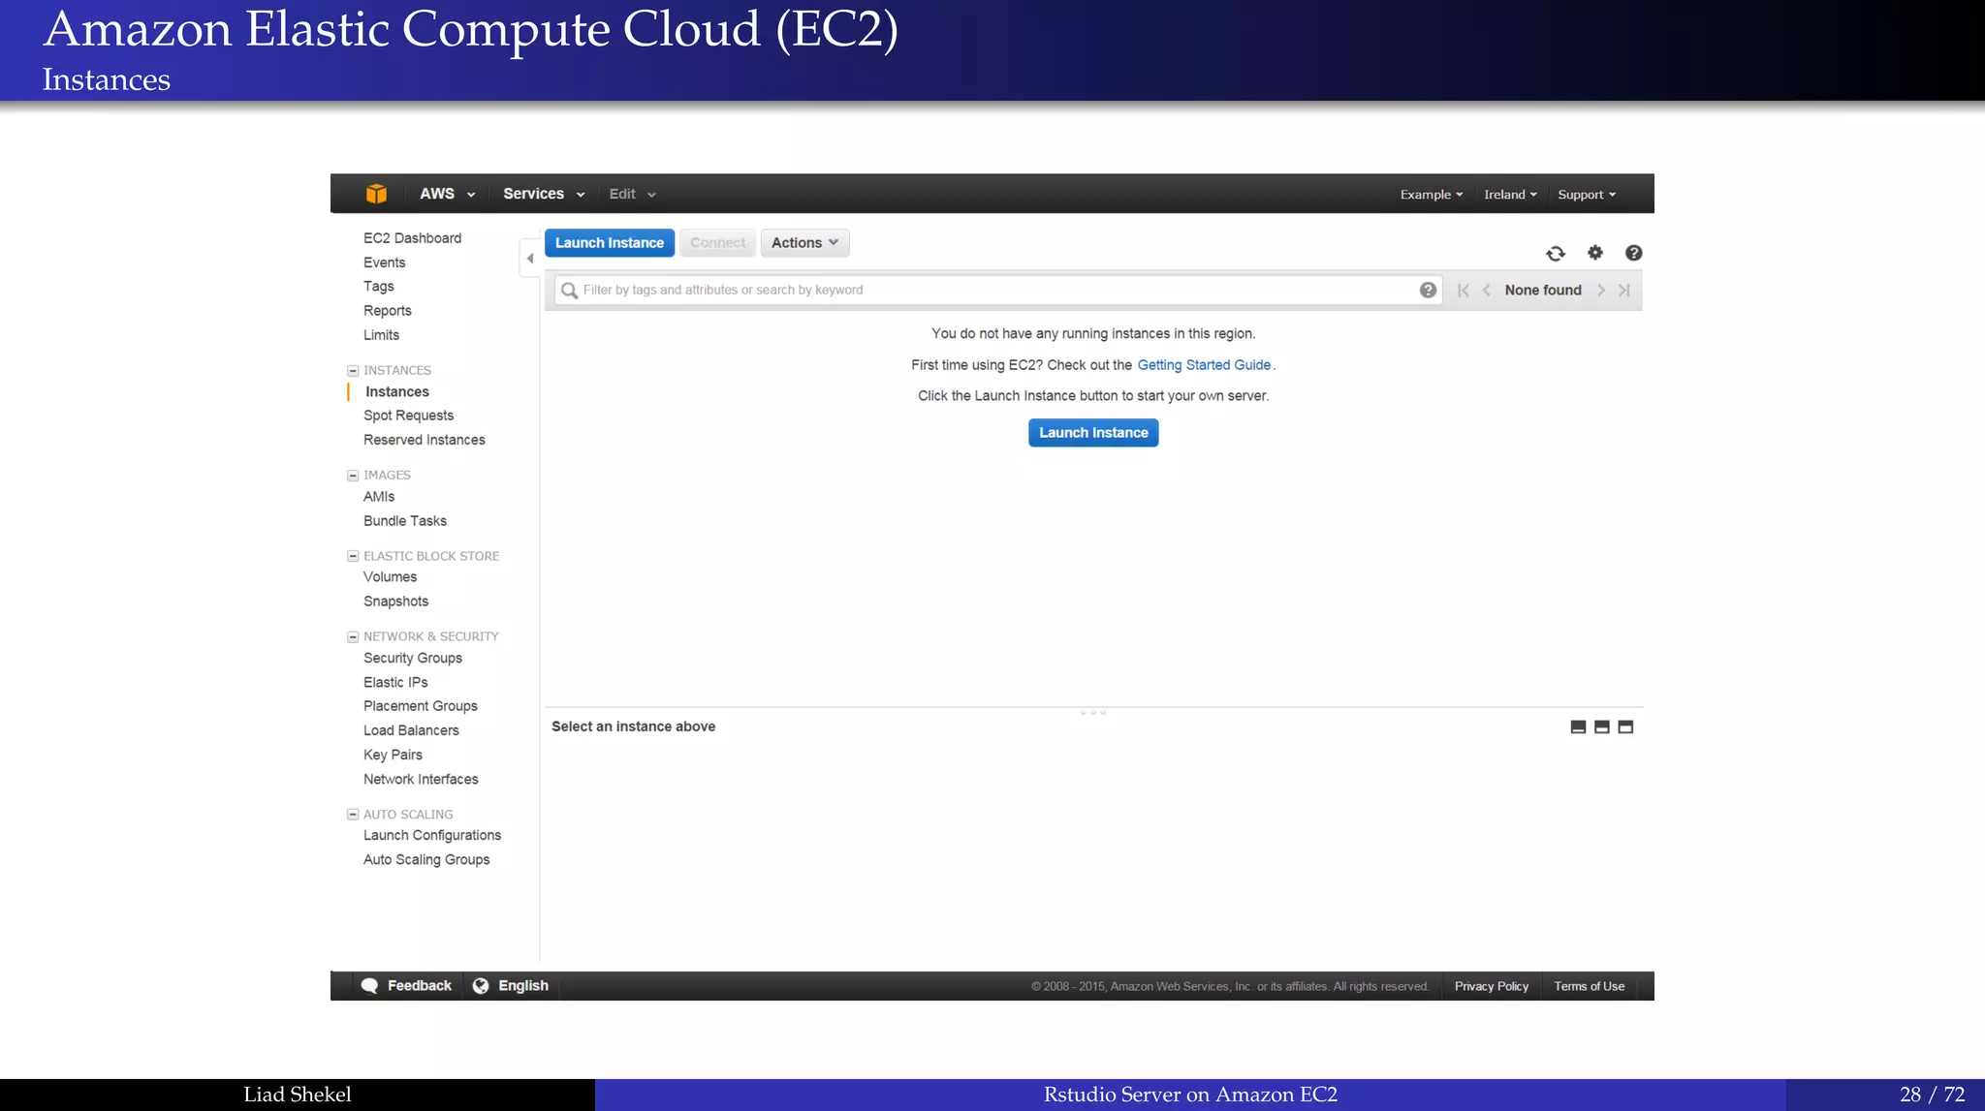This screenshot has height=1111, width=1985.
Task: Open Launch Configurations in sidebar
Action: 431,836
